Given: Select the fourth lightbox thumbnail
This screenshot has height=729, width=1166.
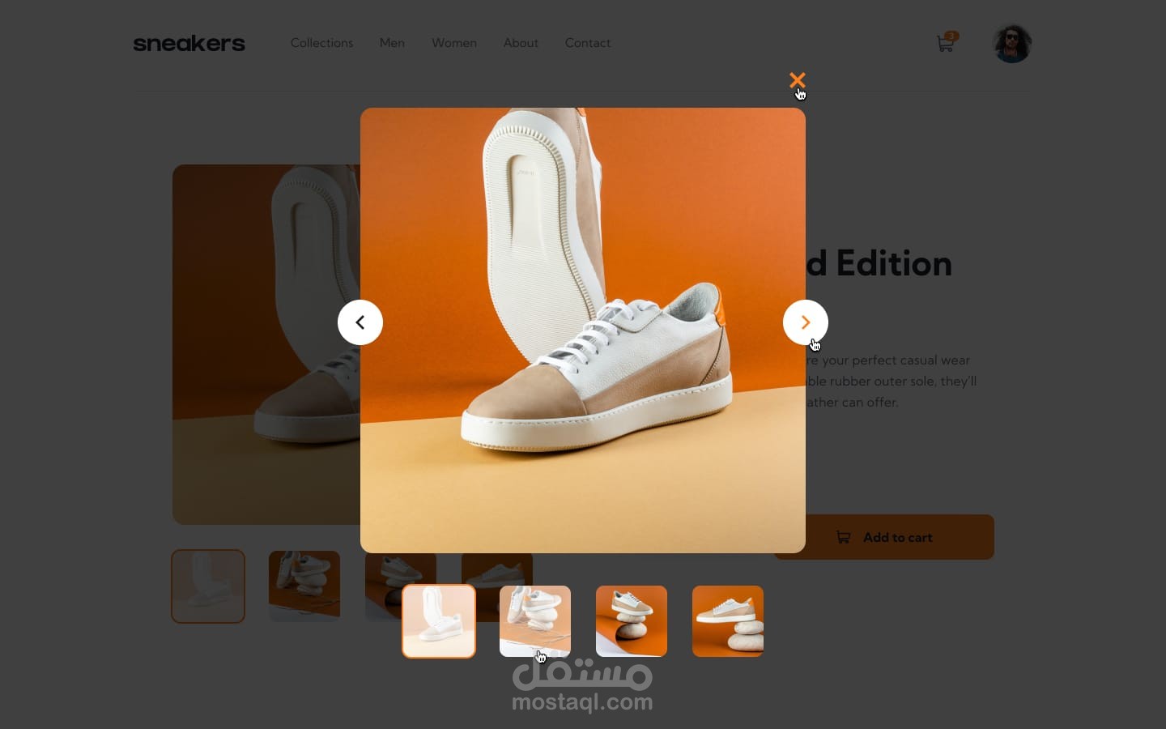Looking at the screenshot, I should click(x=728, y=621).
